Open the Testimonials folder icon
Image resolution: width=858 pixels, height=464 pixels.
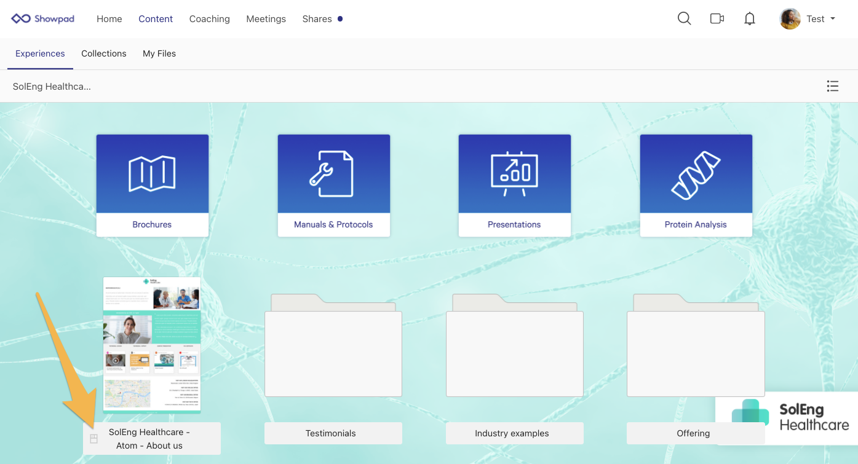(333, 345)
